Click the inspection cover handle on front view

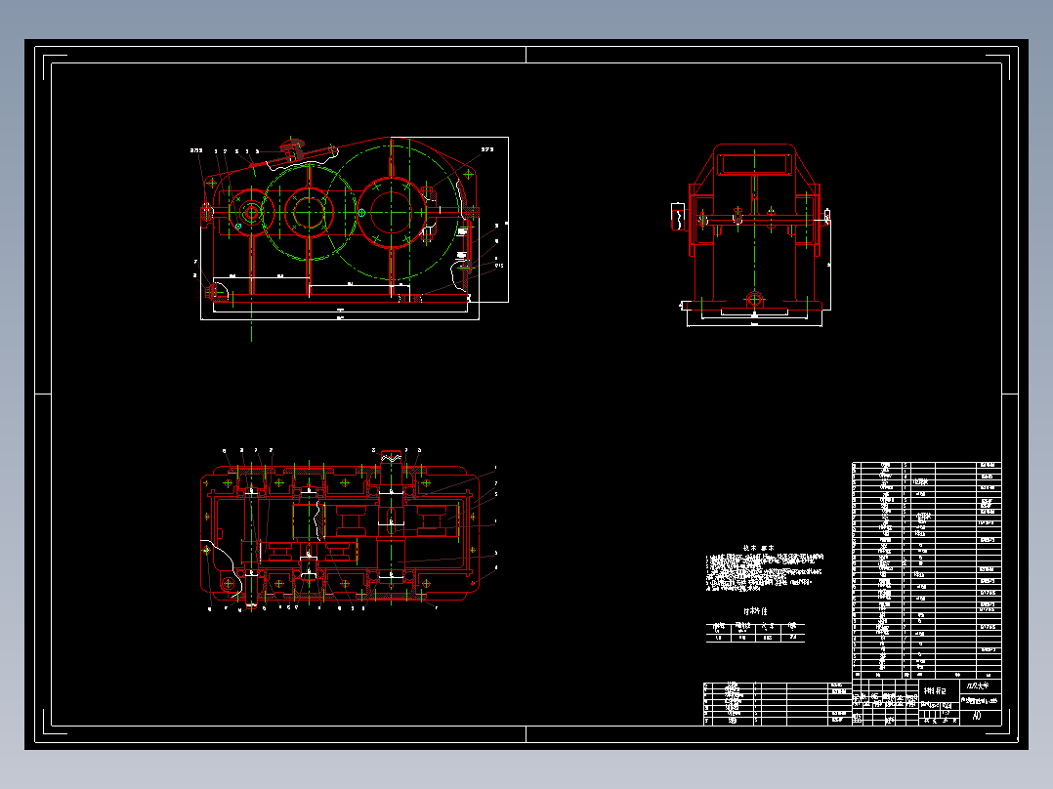click(x=293, y=149)
